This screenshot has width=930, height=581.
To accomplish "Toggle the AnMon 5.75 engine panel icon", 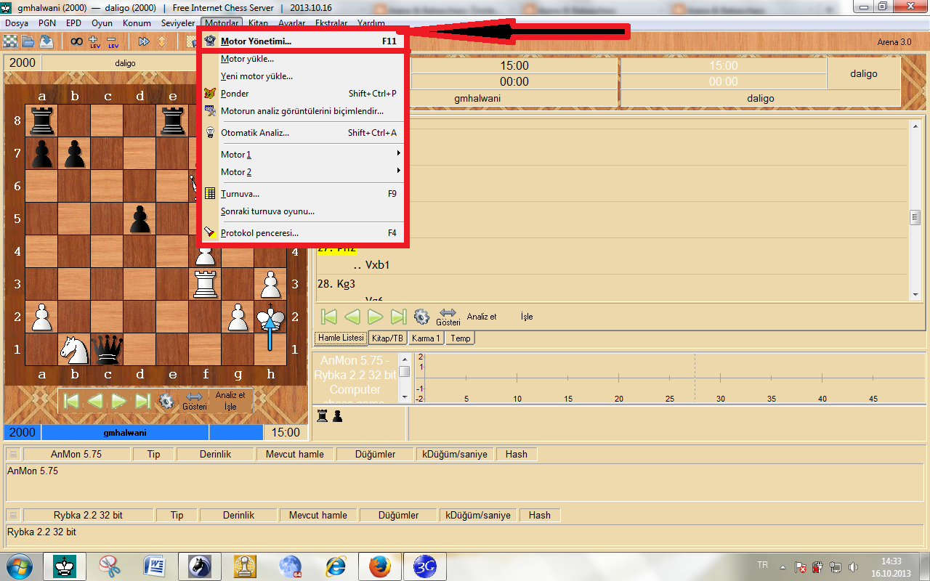I will click(x=13, y=454).
